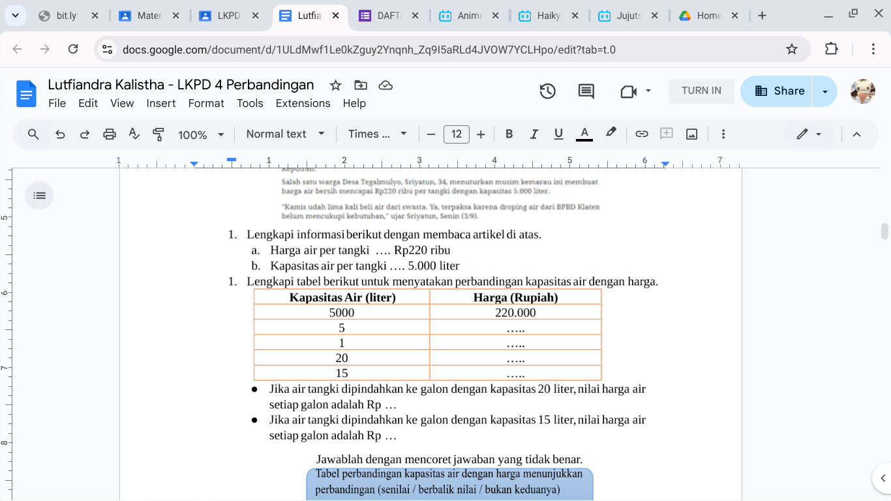Open the Chrome tab search dropdown

[15, 16]
